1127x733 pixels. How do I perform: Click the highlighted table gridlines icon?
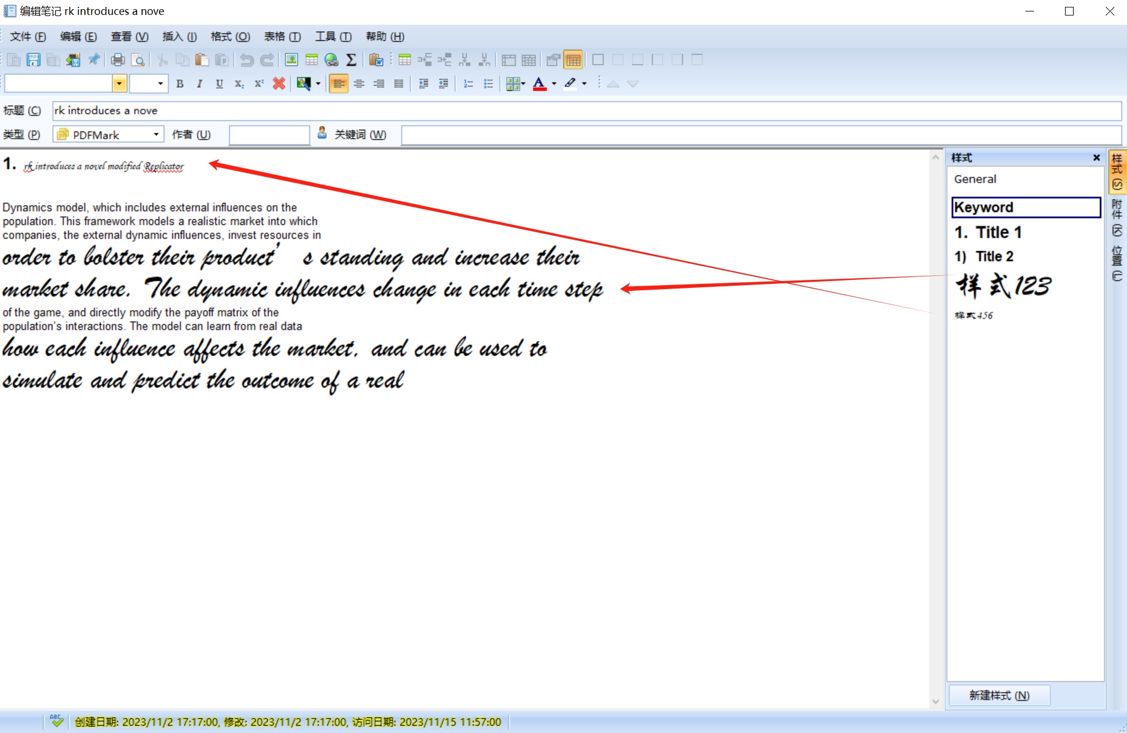click(x=573, y=60)
